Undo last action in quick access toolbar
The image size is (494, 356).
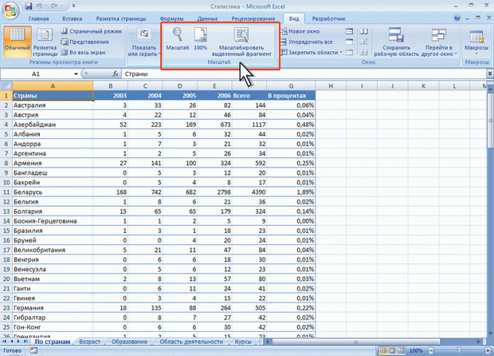click(x=39, y=6)
